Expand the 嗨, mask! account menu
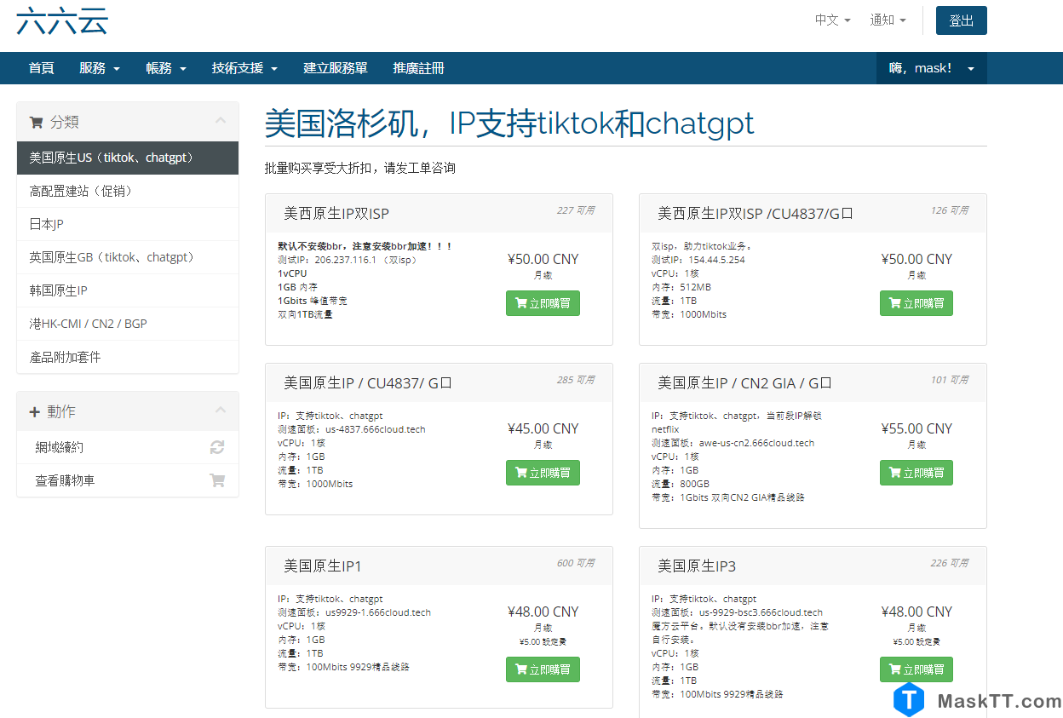 [931, 68]
